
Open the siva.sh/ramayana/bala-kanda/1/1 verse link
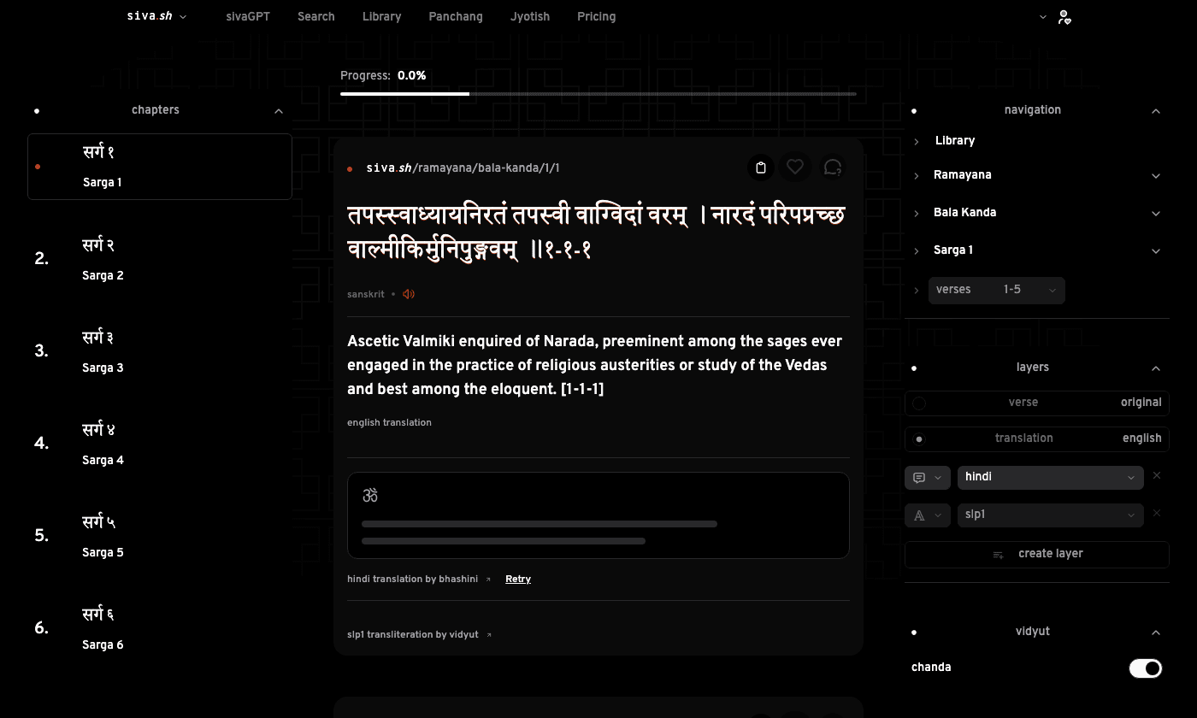tap(463, 168)
